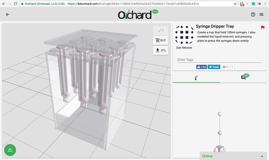Click Dan Meisner's avatar image
The width and height of the screenshot is (269, 160).
(x=184, y=34)
